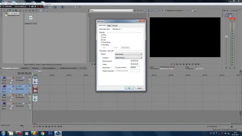Open the Инструменты menu
This screenshot has height=136, width=242.
[x=29, y=4]
